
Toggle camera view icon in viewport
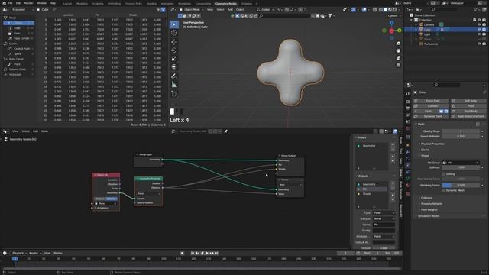tap(398, 58)
